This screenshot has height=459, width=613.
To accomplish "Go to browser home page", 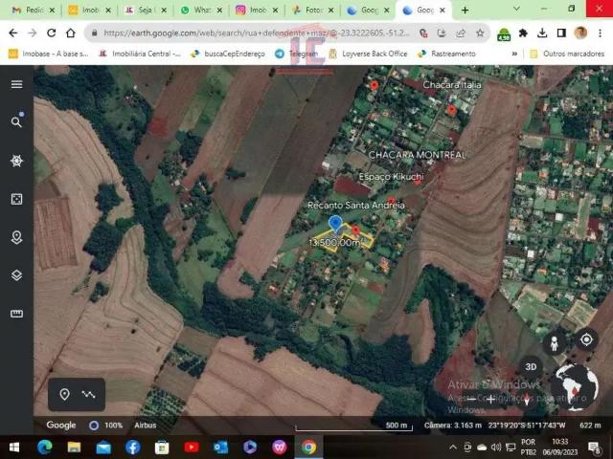I will 71,33.
